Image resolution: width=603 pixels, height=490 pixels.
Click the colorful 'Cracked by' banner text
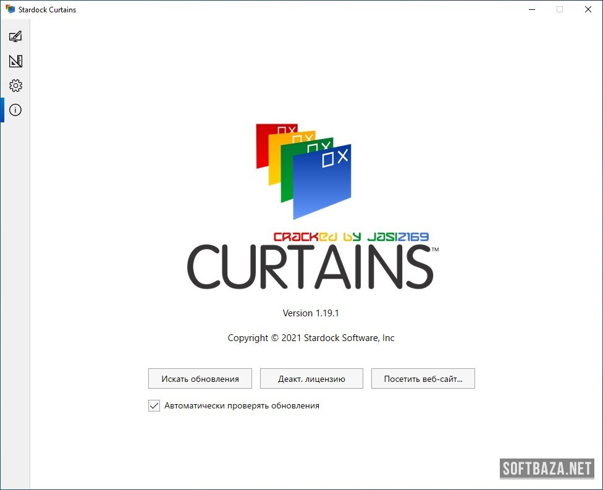coord(351,237)
